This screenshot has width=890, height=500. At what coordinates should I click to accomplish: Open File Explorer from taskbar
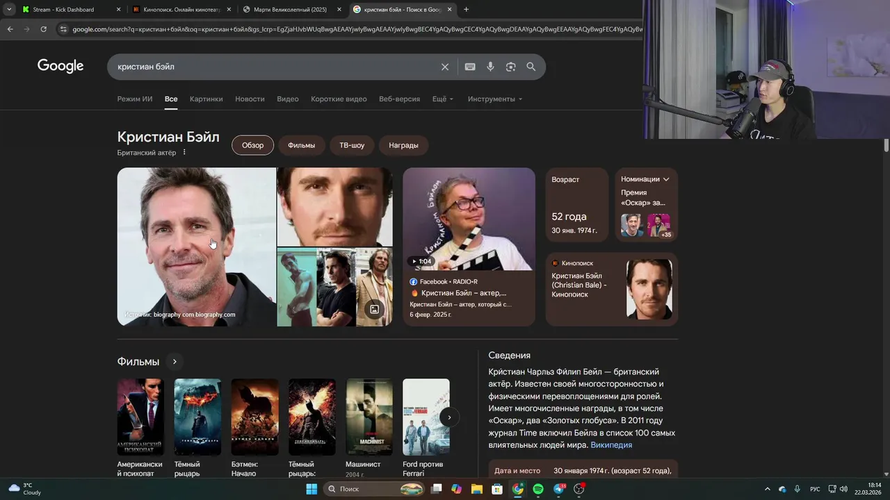tap(477, 489)
